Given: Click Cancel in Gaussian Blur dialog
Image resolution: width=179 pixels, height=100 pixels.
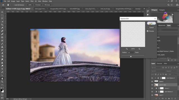Looking at the screenshot, I should (151, 27).
